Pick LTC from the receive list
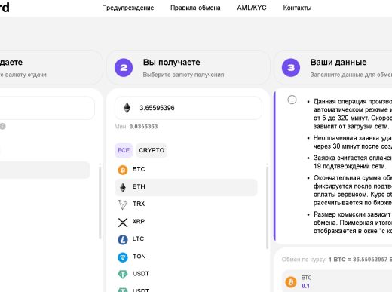 tap(186, 239)
